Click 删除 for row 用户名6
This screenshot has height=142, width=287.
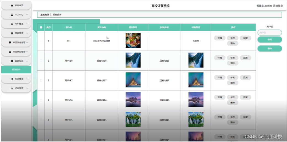(x=233, y=103)
